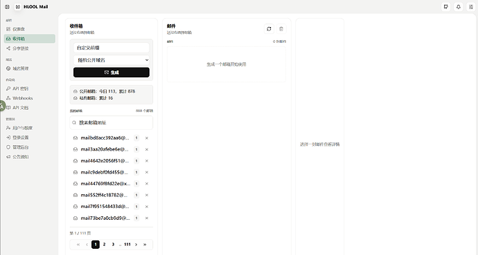Screen dimensions: 478x255
Task: Select 收件箱 in the sidebar
Action: coord(30,39)
